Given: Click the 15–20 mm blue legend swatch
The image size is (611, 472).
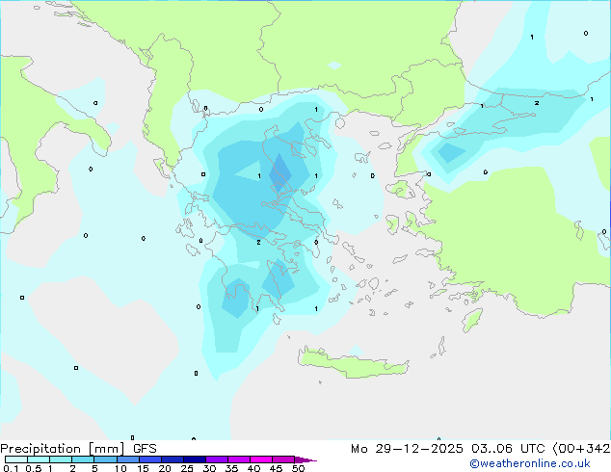Looking at the screenshot, I should point(150,459).
